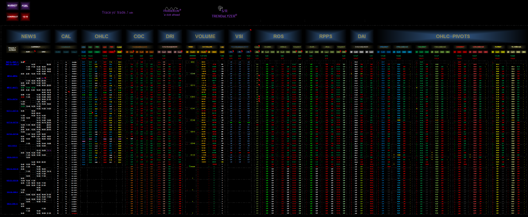The width and height of the screenshot is (528, 217).
Task: Select the R1 OPEN header under ROS
Action: click(x=267, y=47)
